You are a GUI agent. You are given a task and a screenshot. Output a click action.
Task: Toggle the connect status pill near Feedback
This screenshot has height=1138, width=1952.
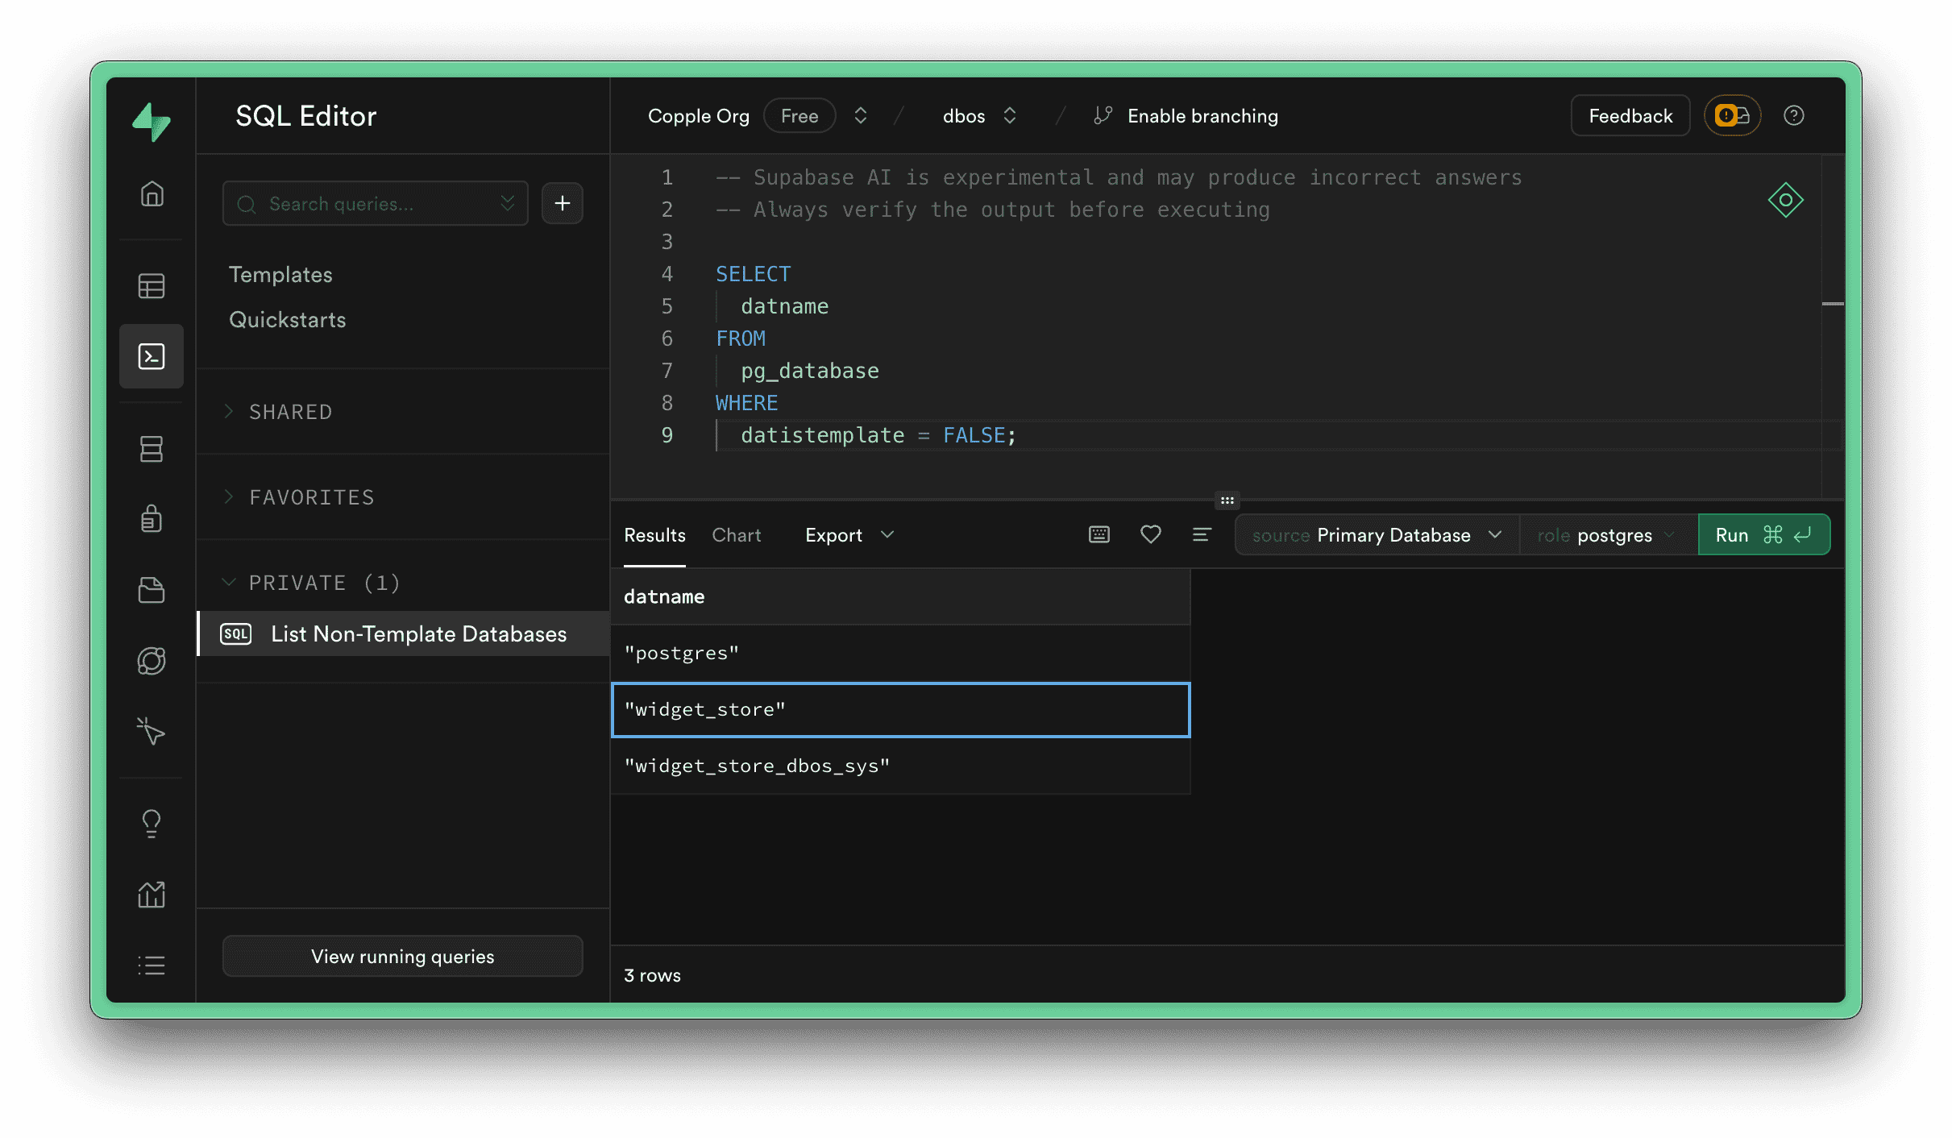[1732, 115]
